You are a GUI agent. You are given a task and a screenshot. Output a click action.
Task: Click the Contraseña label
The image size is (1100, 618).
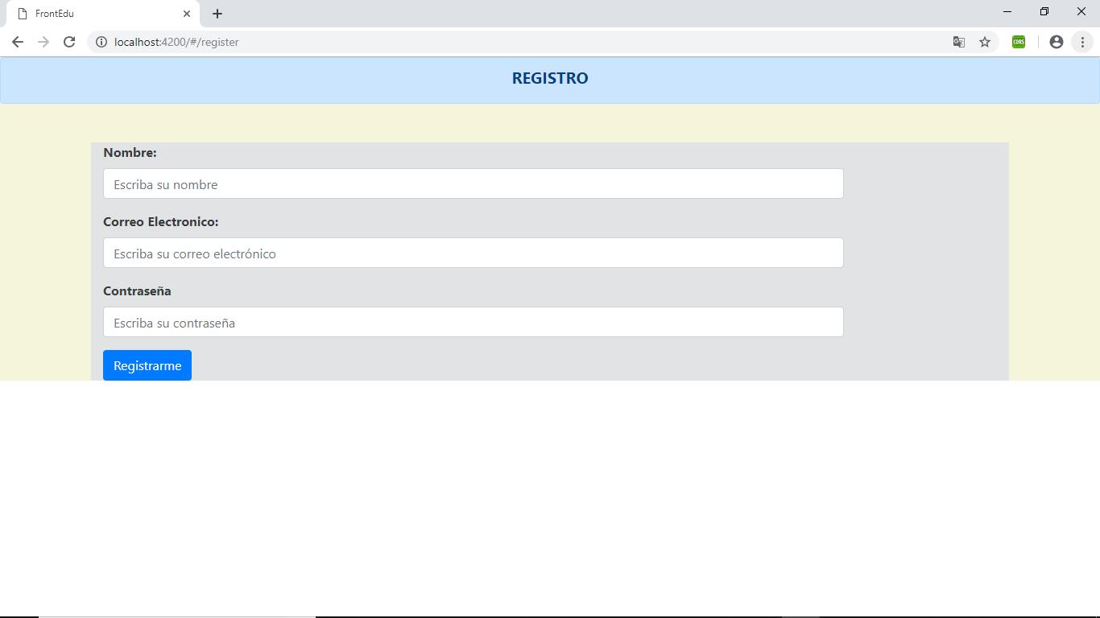pyautogui.click(x=138, y=291)
